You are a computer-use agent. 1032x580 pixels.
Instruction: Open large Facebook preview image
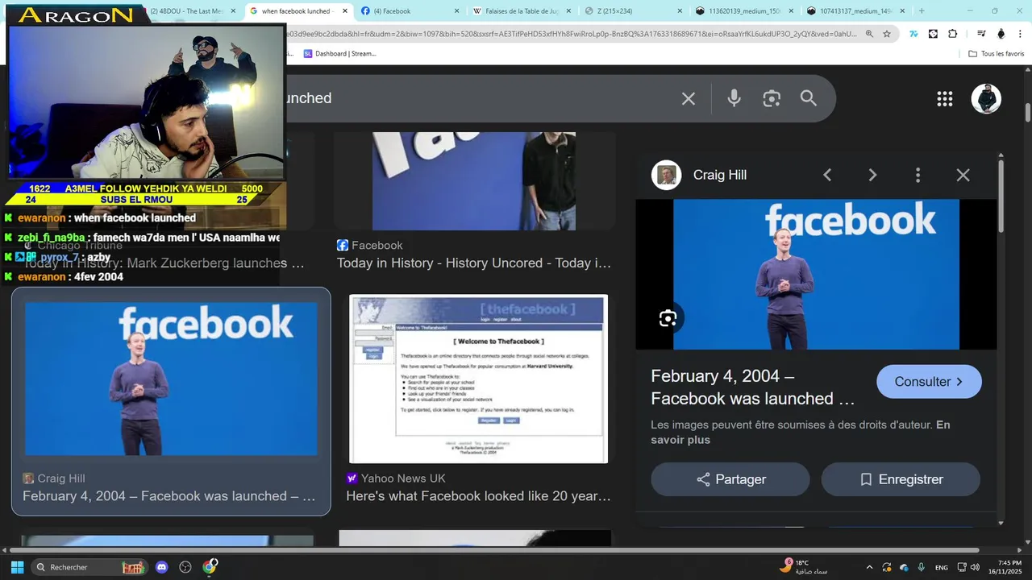click(x=816, y=275)
